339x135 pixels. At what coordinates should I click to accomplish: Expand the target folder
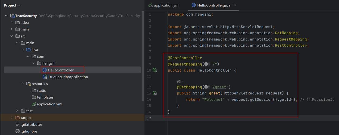pyautogui.click(x=11, y=118)
